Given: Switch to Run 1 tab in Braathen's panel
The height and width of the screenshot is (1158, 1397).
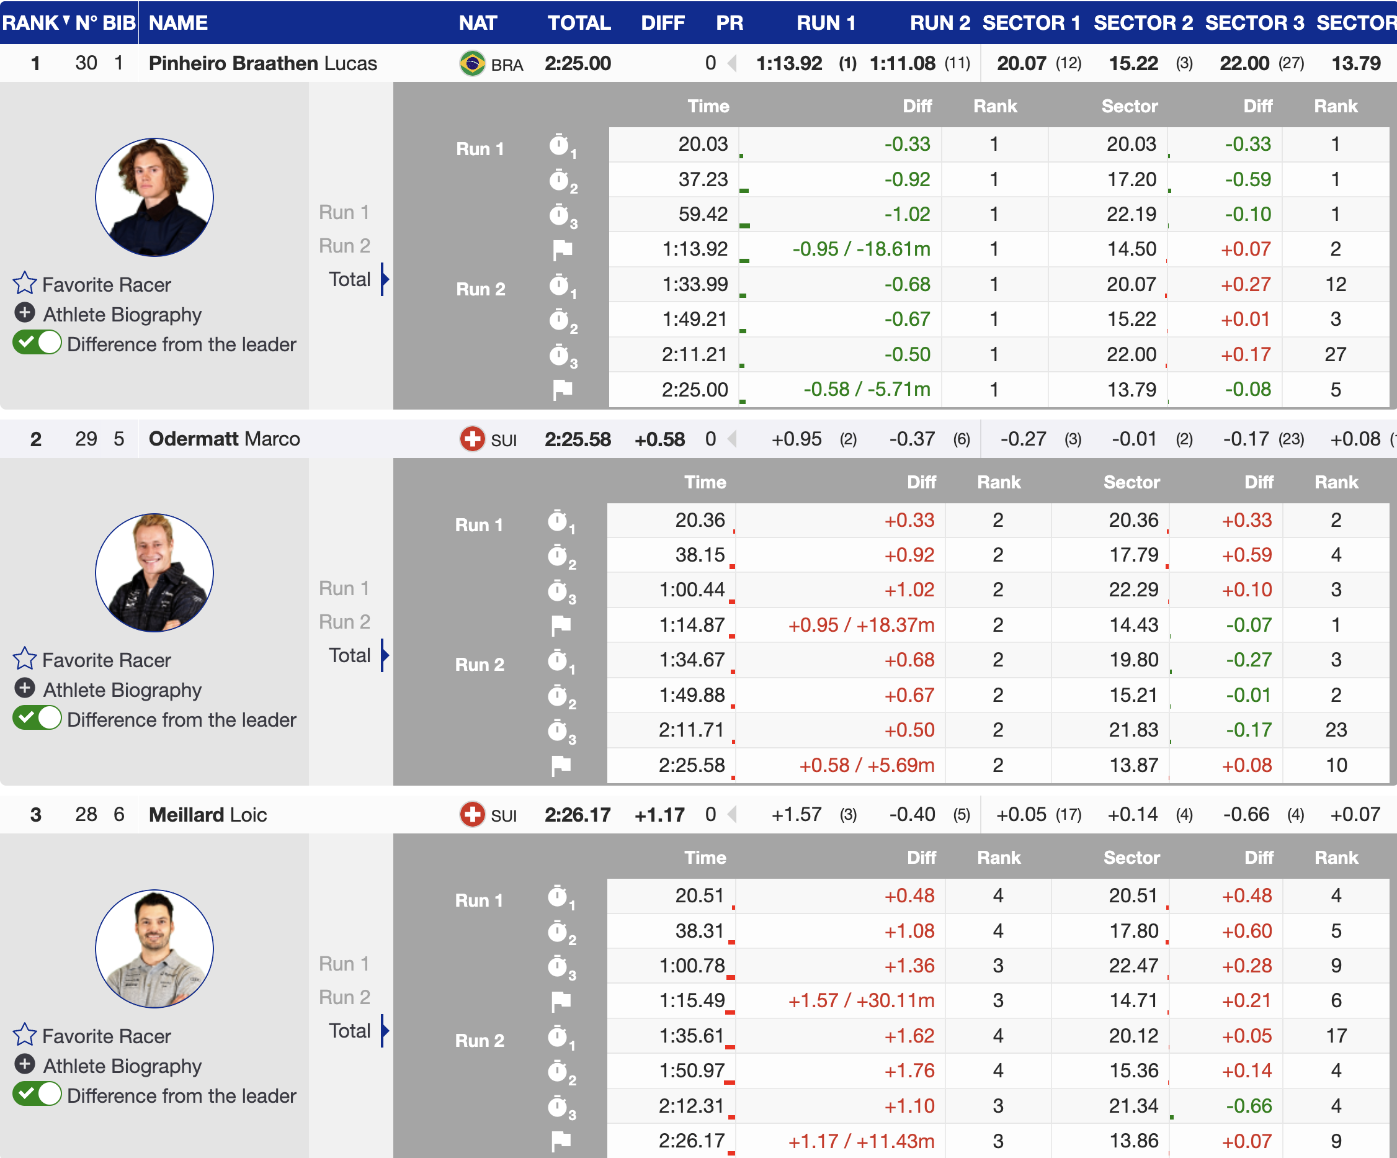Looking at the screenshot, I should coord(344,212).
